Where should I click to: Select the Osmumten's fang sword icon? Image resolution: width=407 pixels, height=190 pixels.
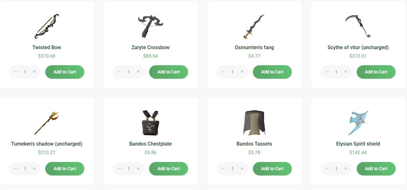pyautogui.click(x=254, y=26)
